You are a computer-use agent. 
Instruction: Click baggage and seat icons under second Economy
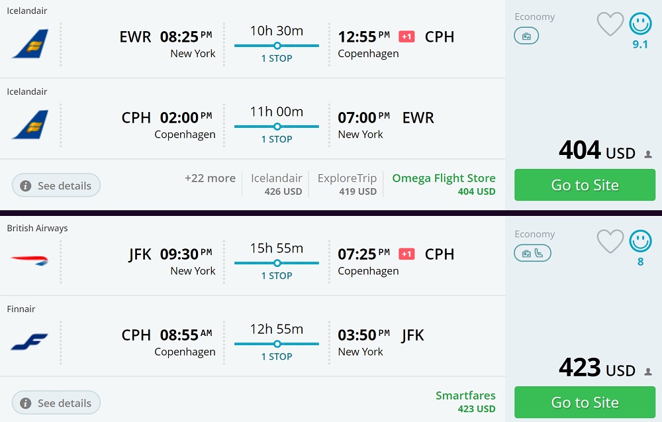pos(532,253)
